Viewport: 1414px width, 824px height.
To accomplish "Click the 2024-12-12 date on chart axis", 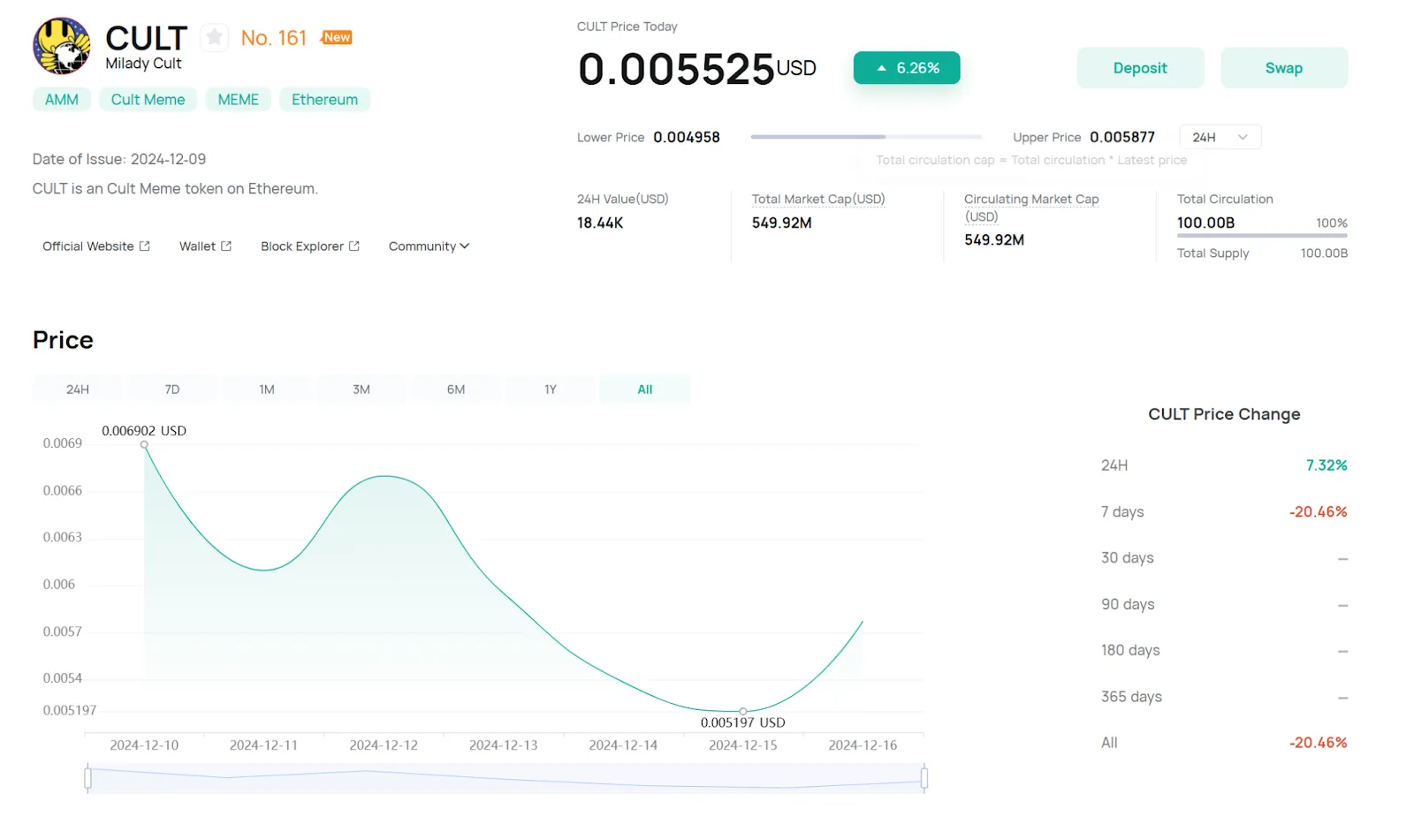I will coord(384,745).
